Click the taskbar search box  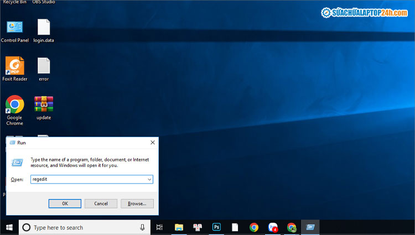coord(83,227)
